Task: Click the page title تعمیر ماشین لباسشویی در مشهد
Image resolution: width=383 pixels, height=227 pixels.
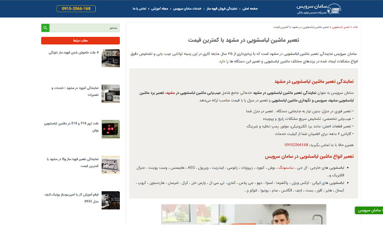Action: (244, 40)
